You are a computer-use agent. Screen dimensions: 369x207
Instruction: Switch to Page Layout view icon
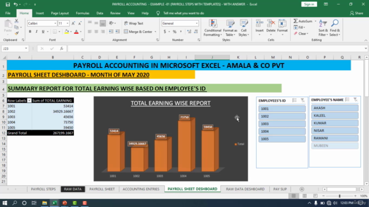pos(304,196)
